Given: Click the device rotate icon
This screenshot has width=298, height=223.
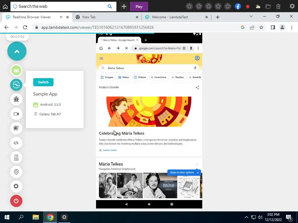Looking at the screenshot, I should point(16,157).
